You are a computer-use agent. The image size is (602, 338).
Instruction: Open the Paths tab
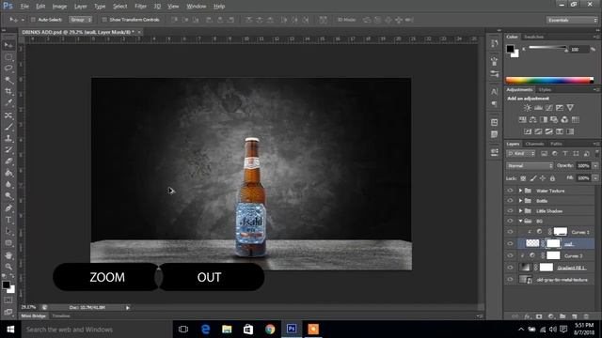(x=556, y=144)
